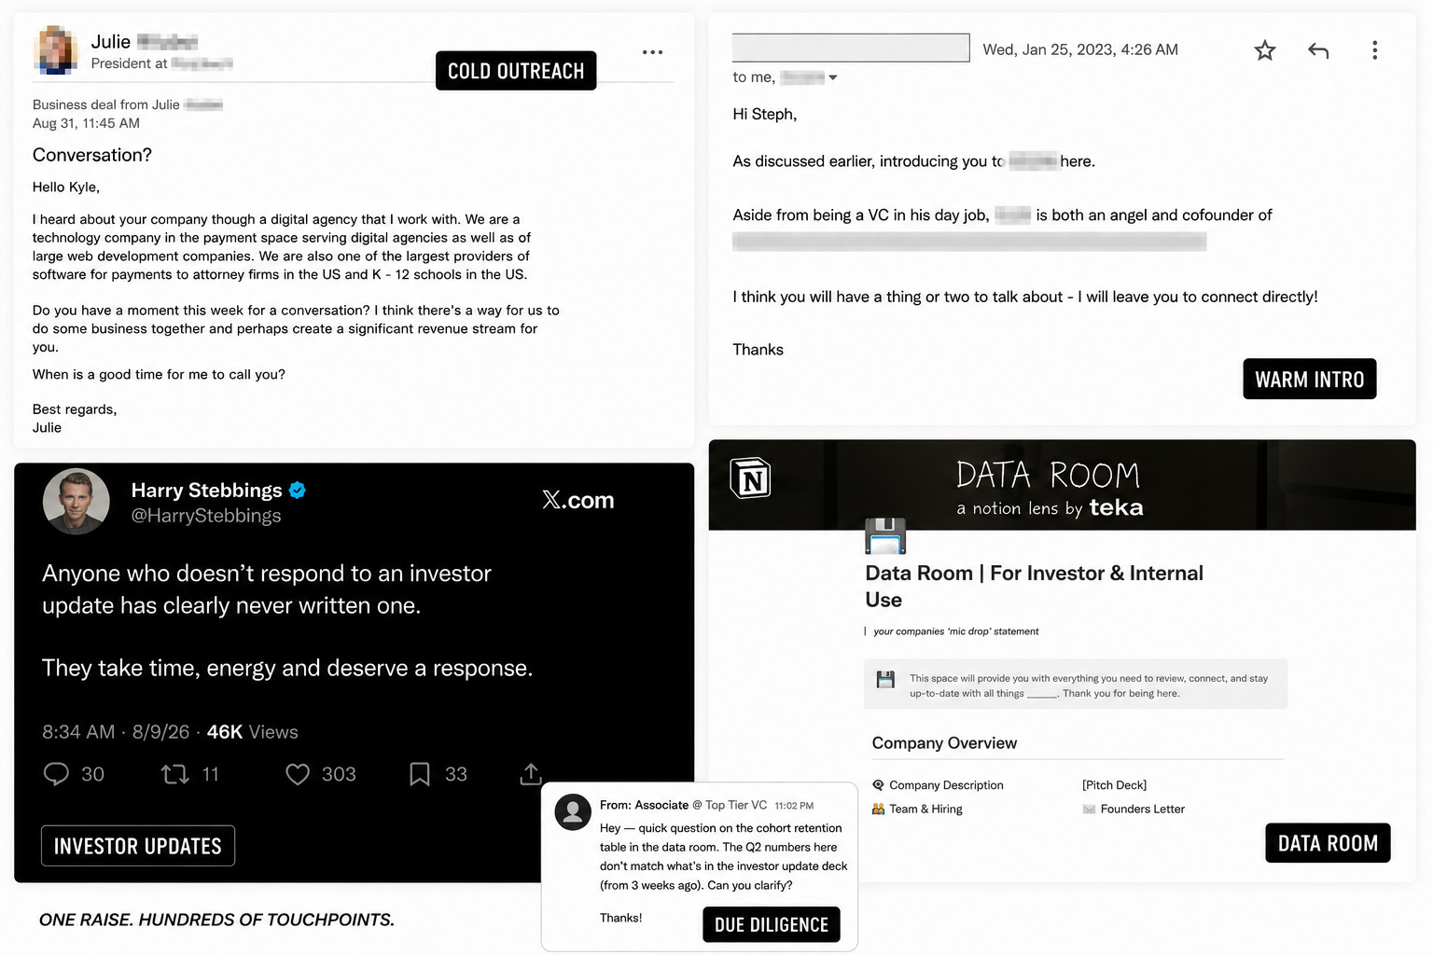Click the reply arrow on the email
The width and height of the screenshot is (1433, 955).
click(x=1318, y=50)
